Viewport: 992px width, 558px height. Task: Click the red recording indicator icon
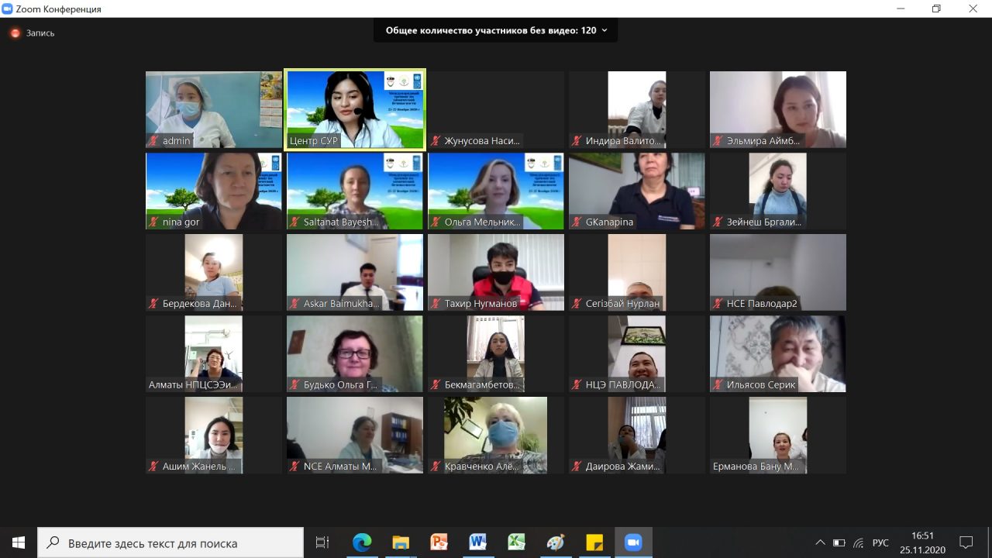point(15,33)
